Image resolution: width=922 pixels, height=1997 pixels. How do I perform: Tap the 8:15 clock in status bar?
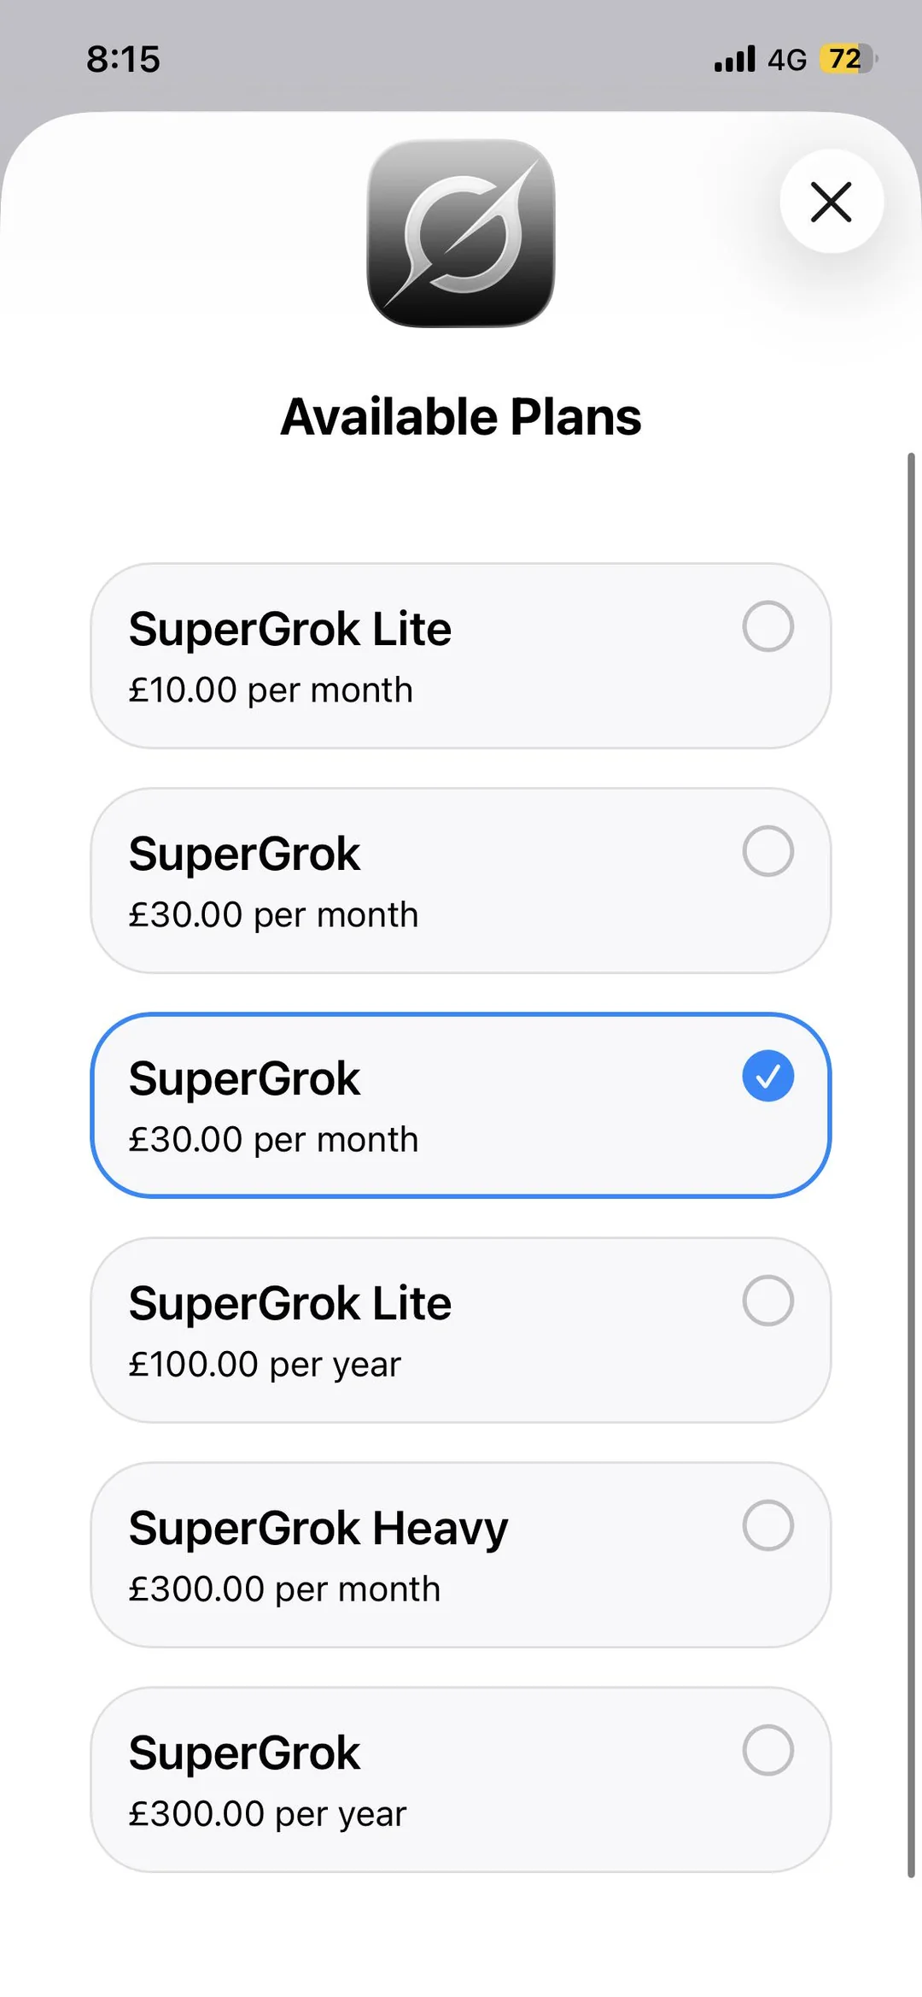(x=123, y=59)
